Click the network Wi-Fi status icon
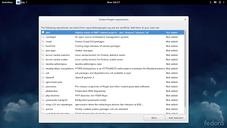The image size is (227, 128). [x=210, y=2]
